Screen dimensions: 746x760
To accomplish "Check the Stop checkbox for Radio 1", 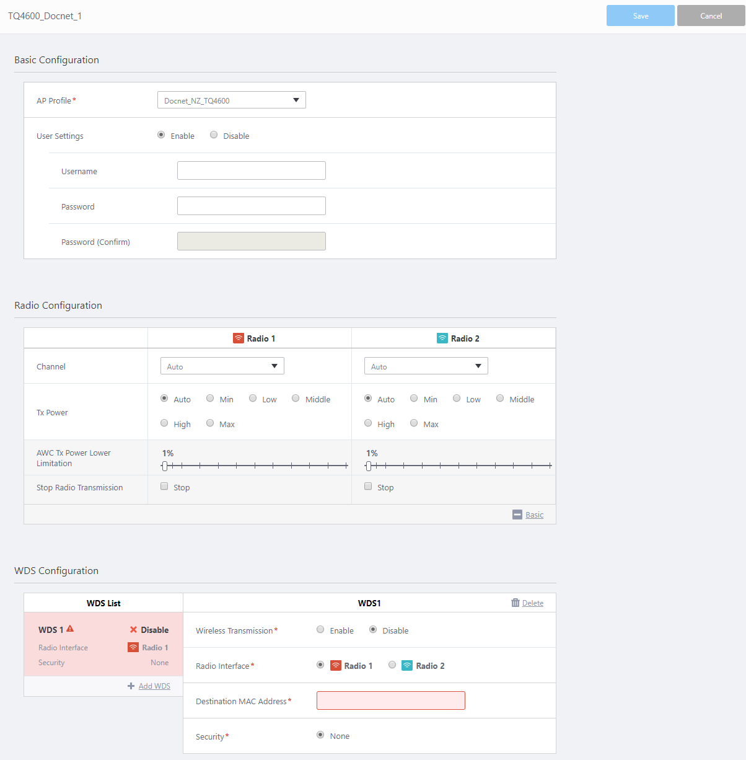I will (x=164, y=487).
